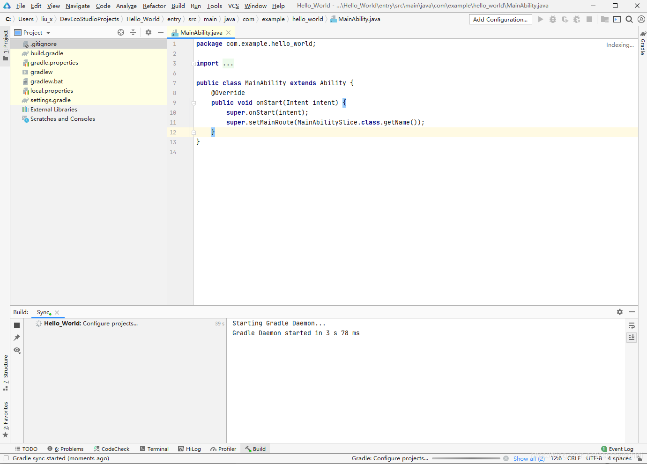Open the Refactor menu
647x464 pixels.
click(154, 6)
